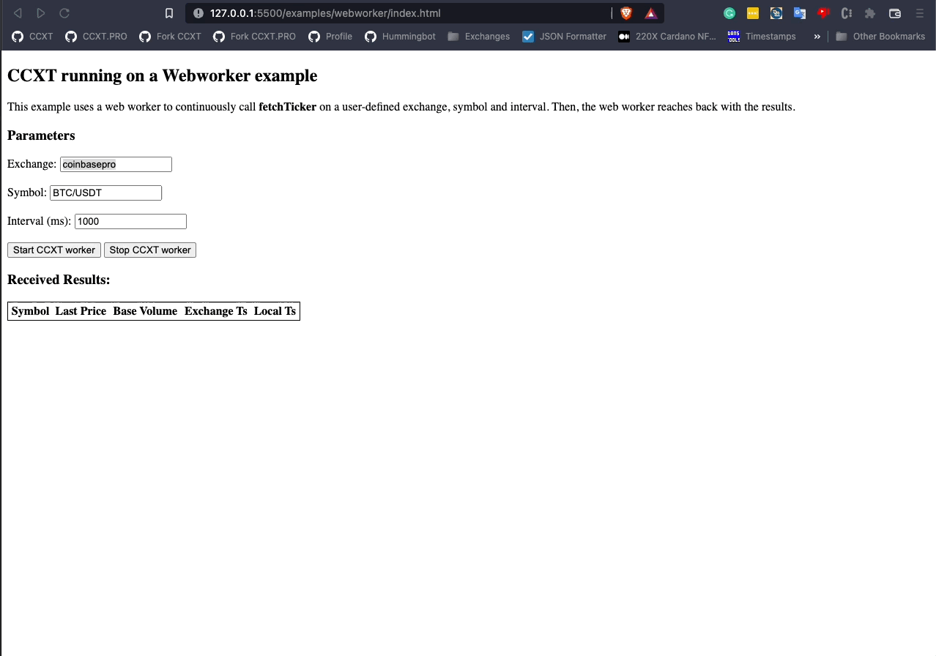Open the Brave Wallet
Screen dimensions: 936x656
coord(894,12)
